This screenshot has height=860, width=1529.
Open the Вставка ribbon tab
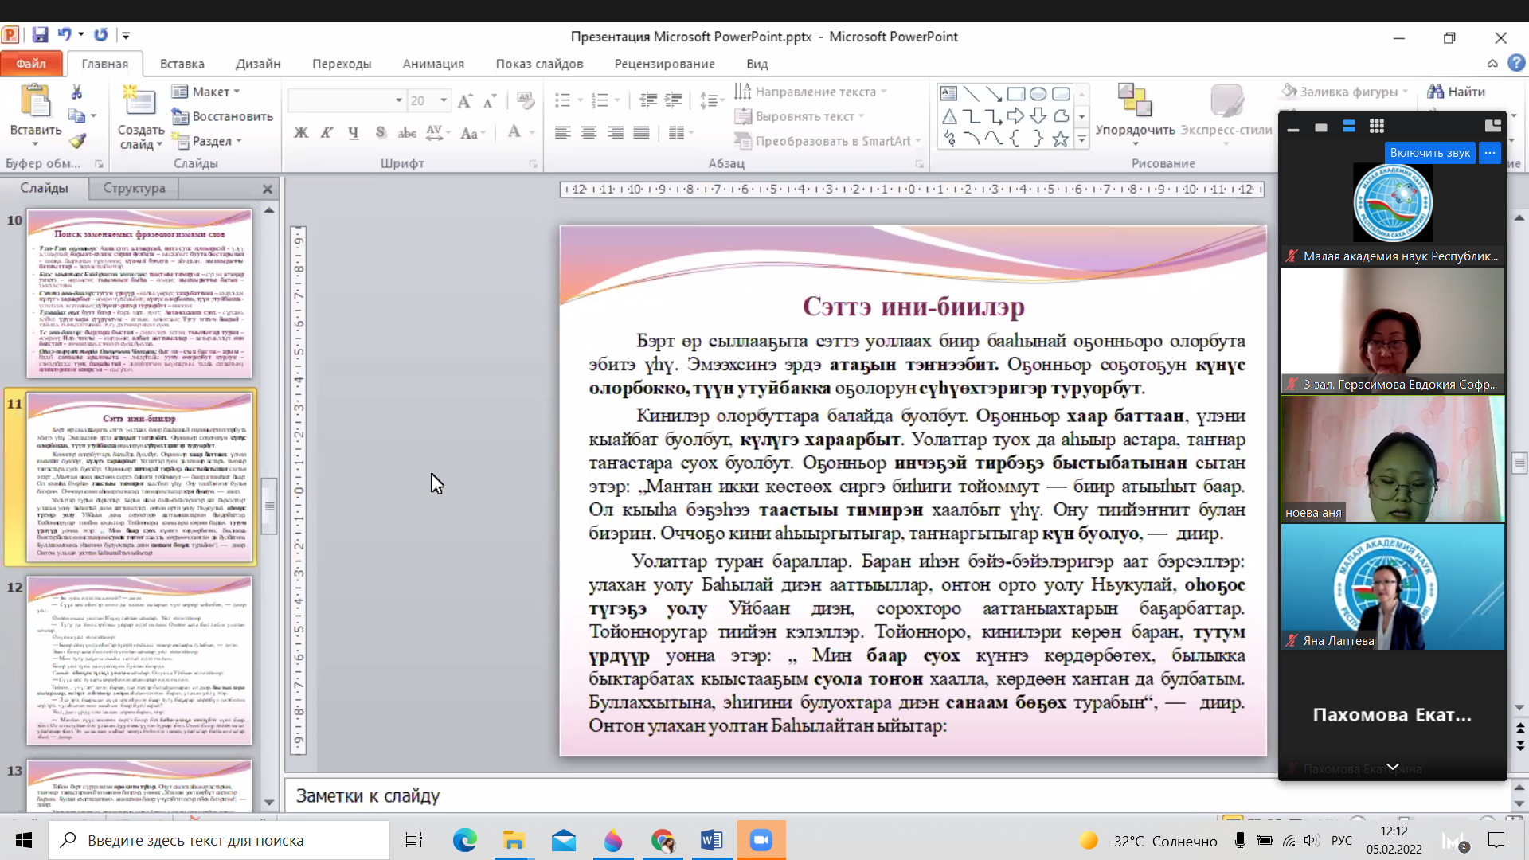click(x=182, y=64)
